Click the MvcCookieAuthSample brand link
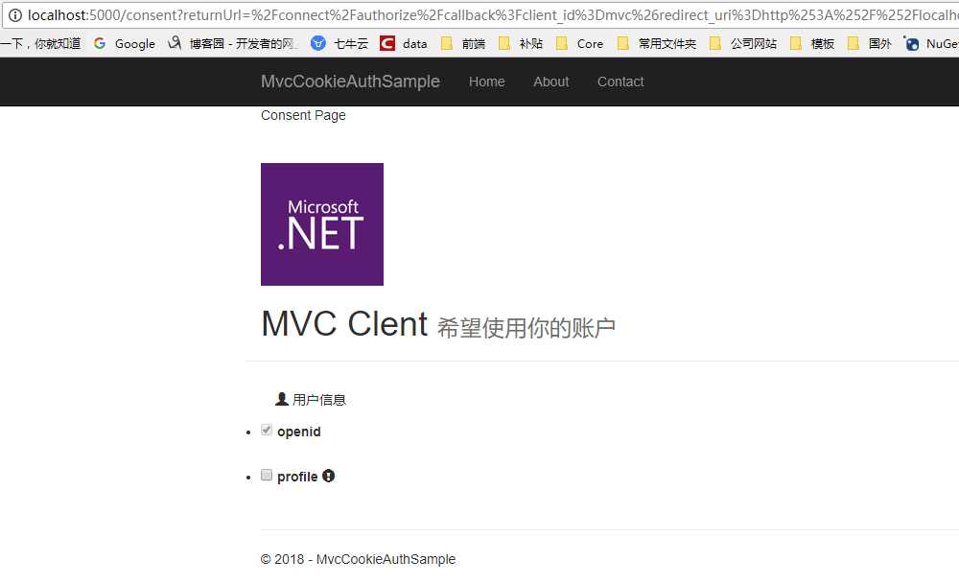This screenshot has width=959, height=584. click(x=350, y=82)
